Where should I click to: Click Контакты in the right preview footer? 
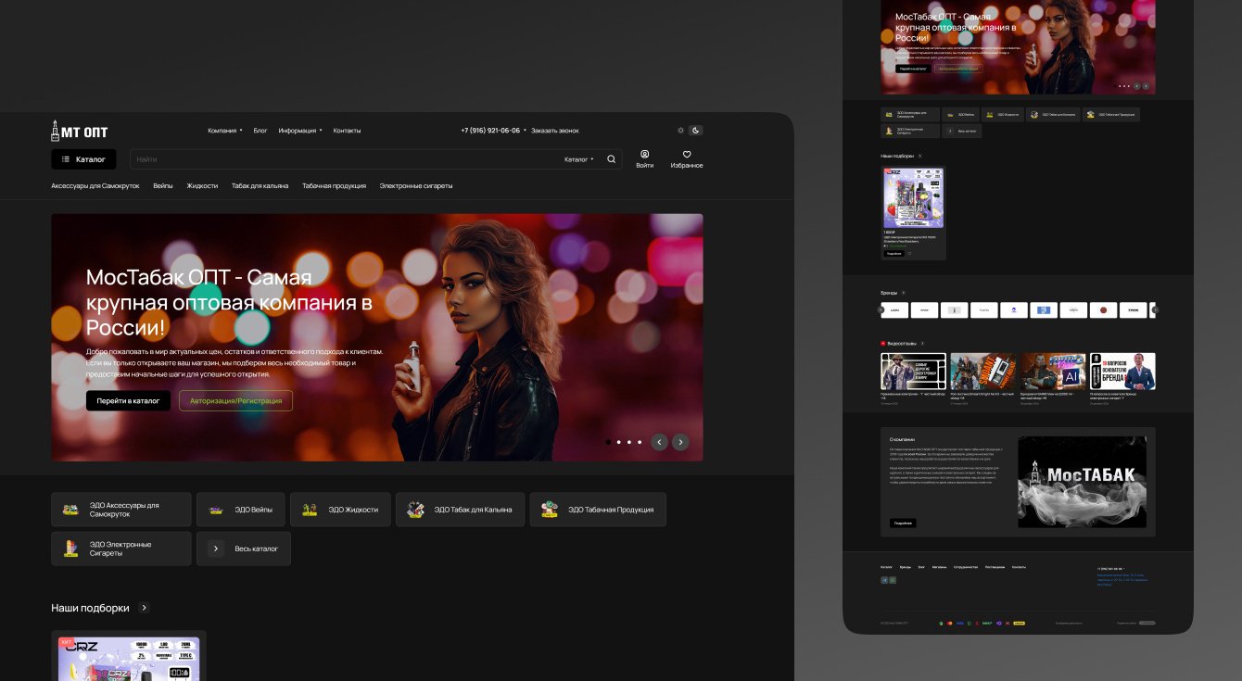[1019, 566]
